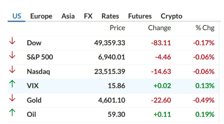Click the green up arrow beside Oil

pos(12,113)
